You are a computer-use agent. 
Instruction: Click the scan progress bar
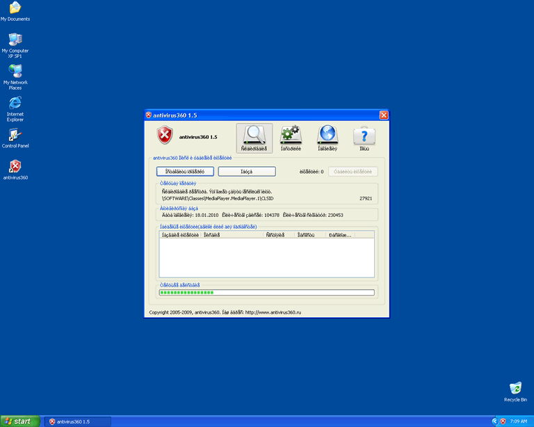[x=266, y=293]
